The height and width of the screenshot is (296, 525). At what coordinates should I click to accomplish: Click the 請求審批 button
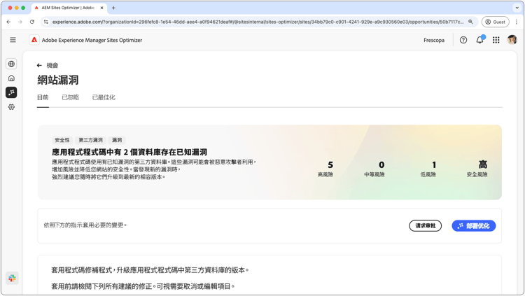point(425,226)
